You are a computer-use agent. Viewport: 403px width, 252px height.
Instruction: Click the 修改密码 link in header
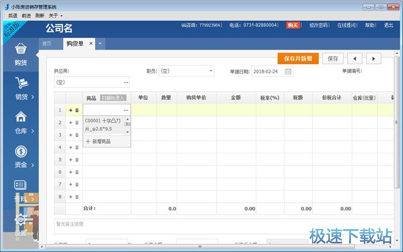tap(319, 25)
